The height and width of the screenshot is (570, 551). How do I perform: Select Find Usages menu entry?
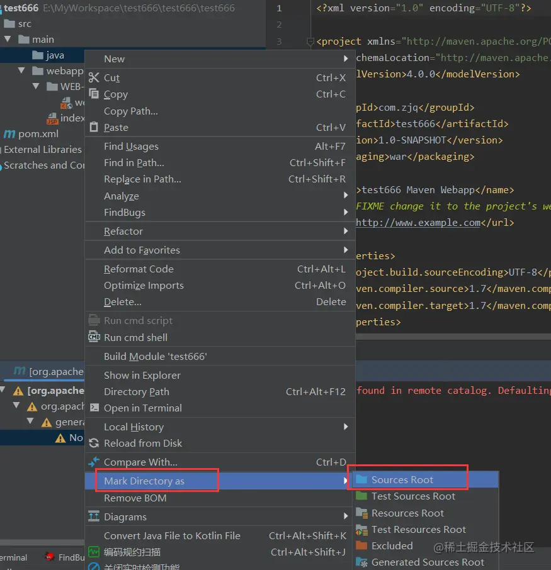pyautogui.click(x=220, y=146)
